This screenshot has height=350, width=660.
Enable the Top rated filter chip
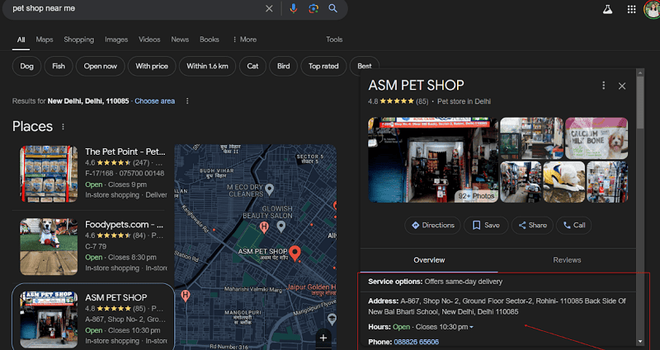[323, 66]
